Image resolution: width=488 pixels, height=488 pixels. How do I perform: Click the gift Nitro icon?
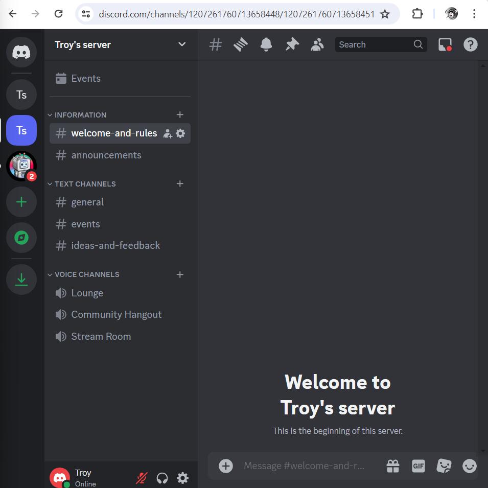tap(392, 466)
